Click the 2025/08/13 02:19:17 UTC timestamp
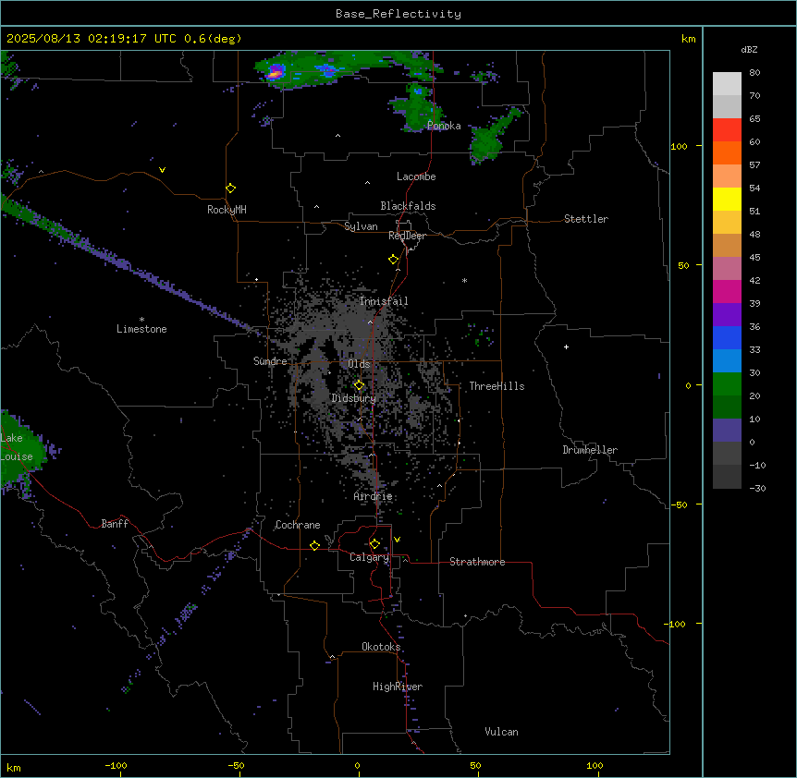The height and width of the screenshot is (778, 797). pos(92,39)
